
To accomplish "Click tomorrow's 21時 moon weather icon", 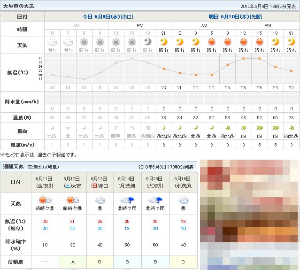I will (x=292, y=42).
